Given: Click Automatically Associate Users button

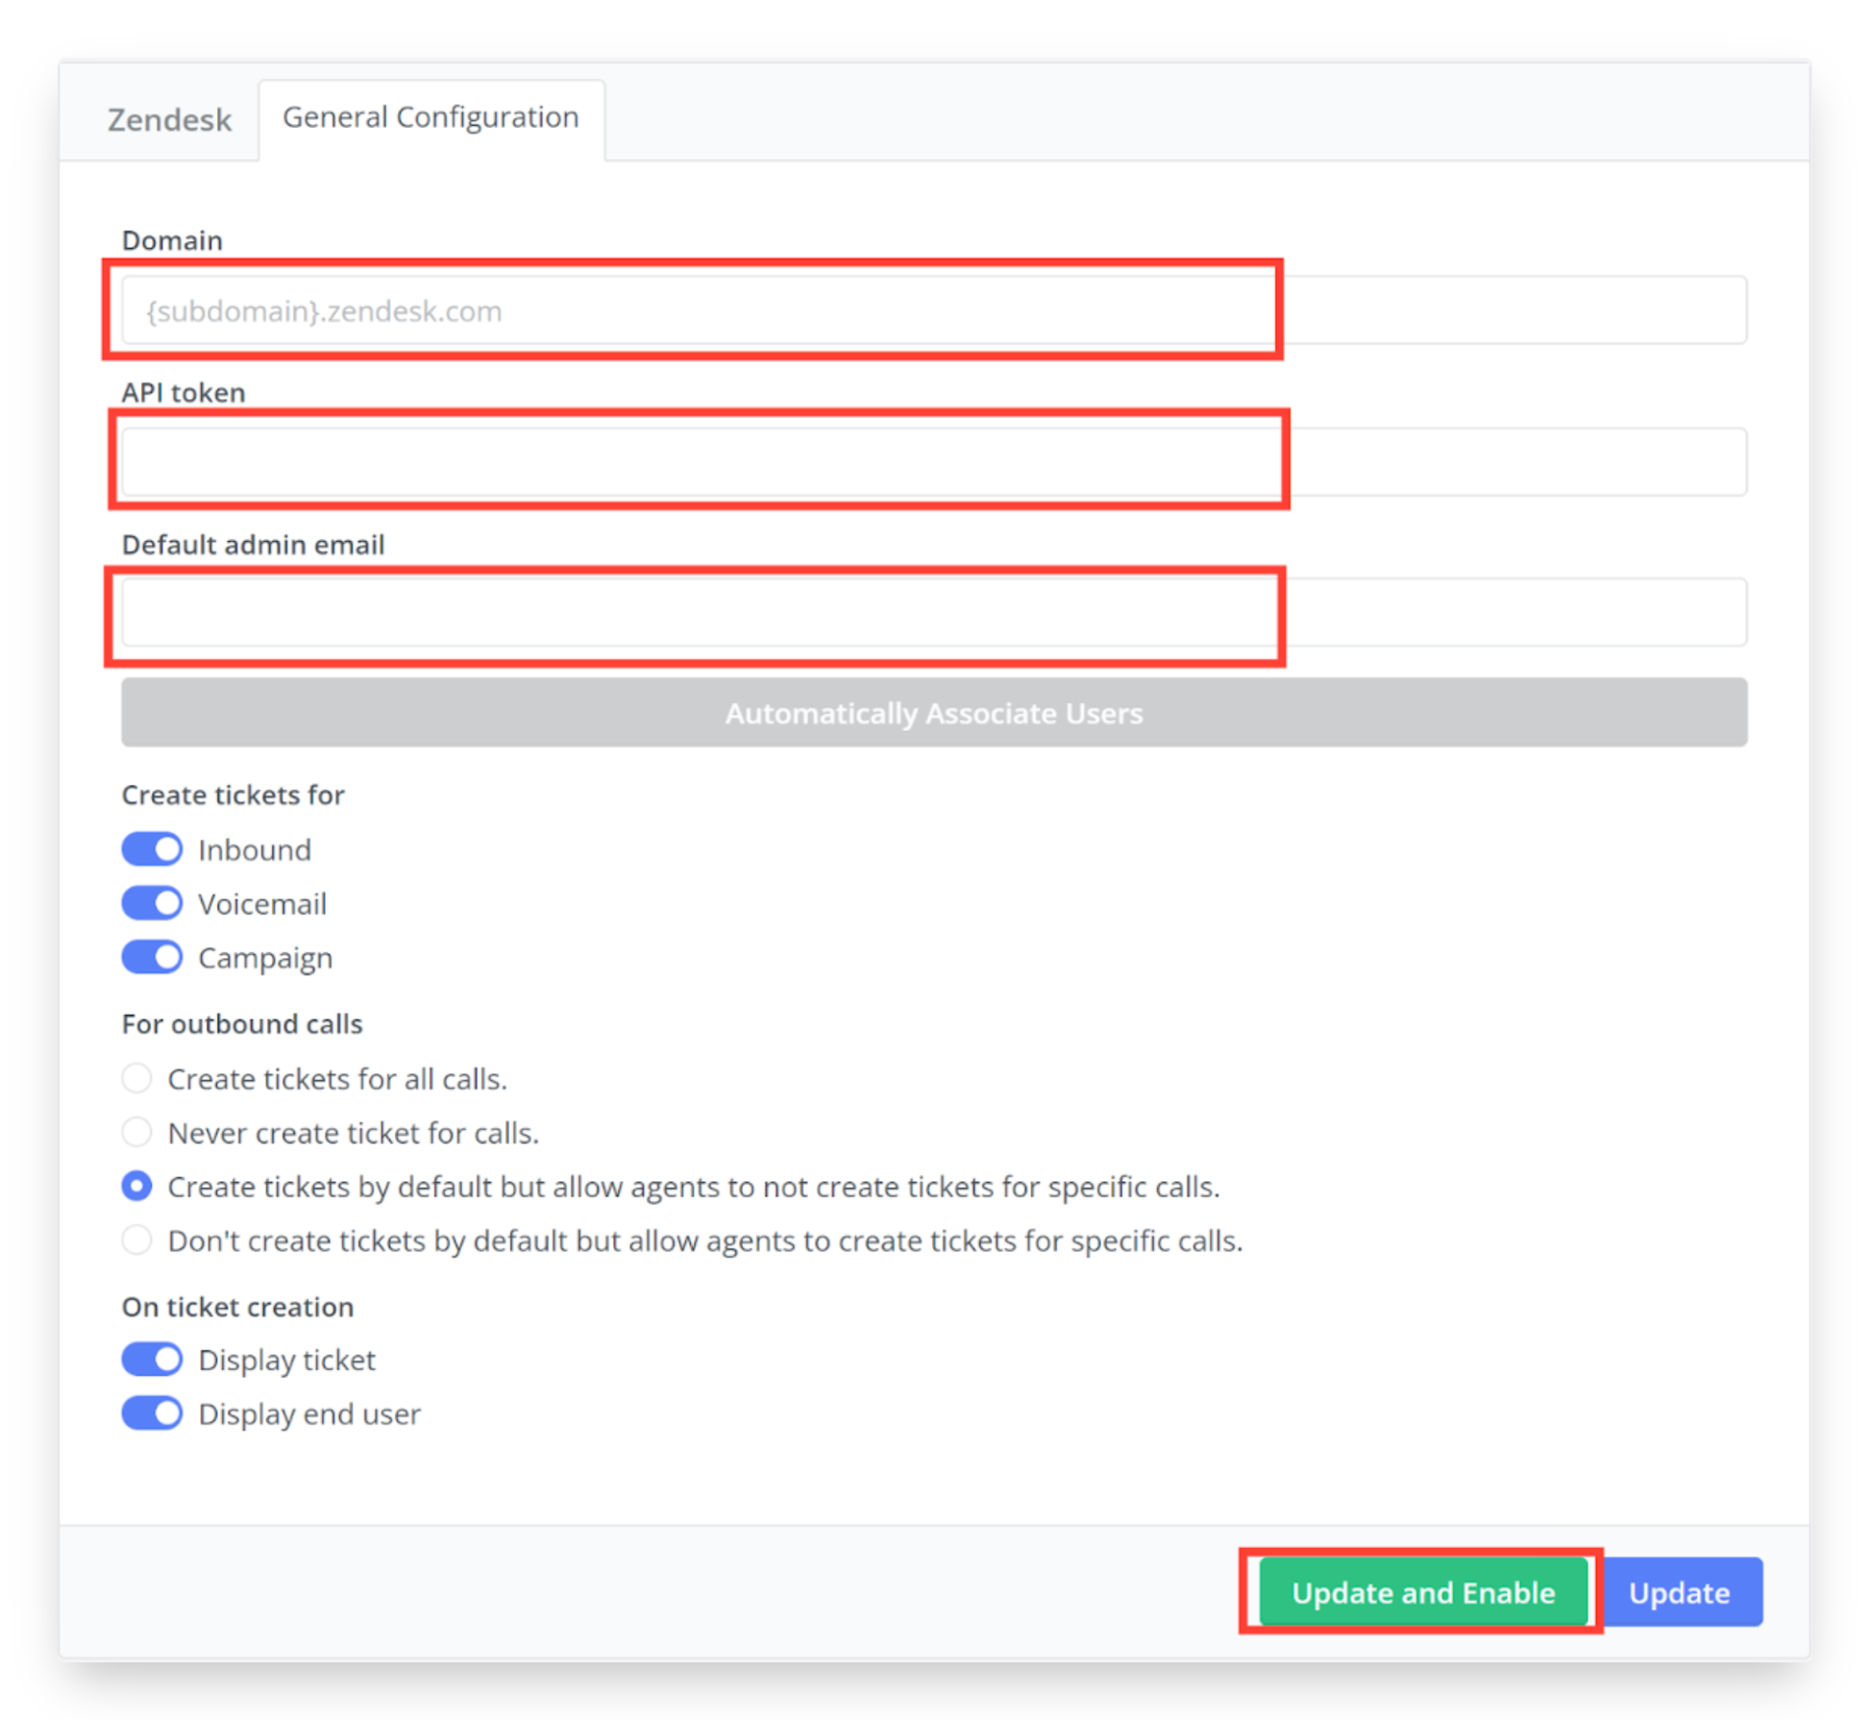Looking at the screenshot, I should coord(933,713).
